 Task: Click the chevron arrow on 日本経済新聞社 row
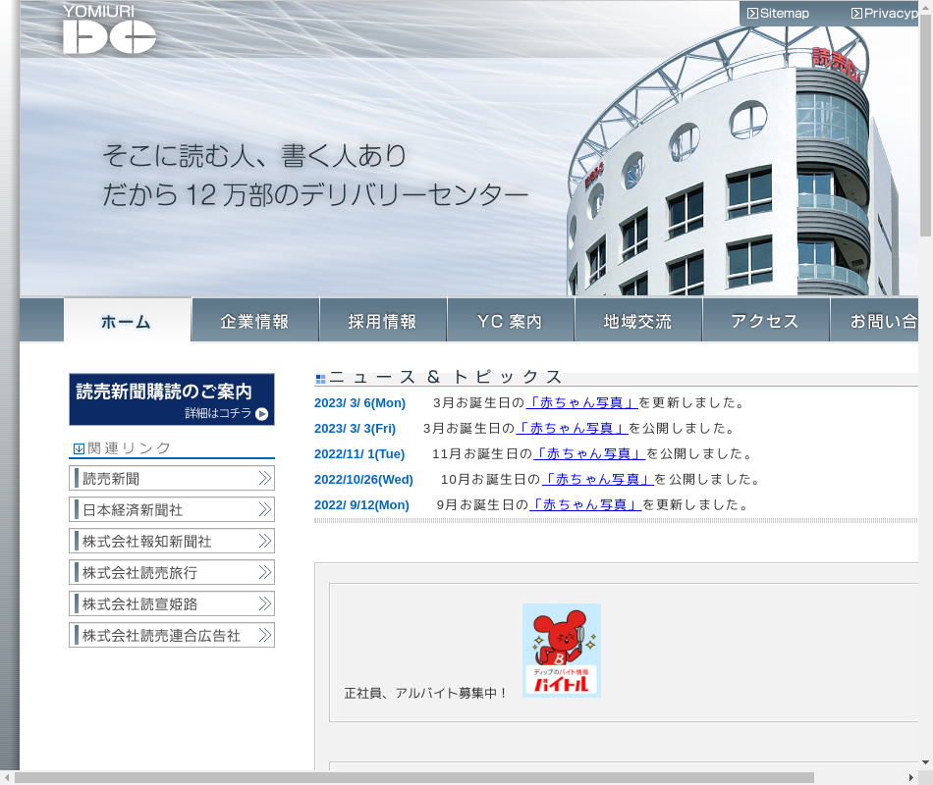265,509
